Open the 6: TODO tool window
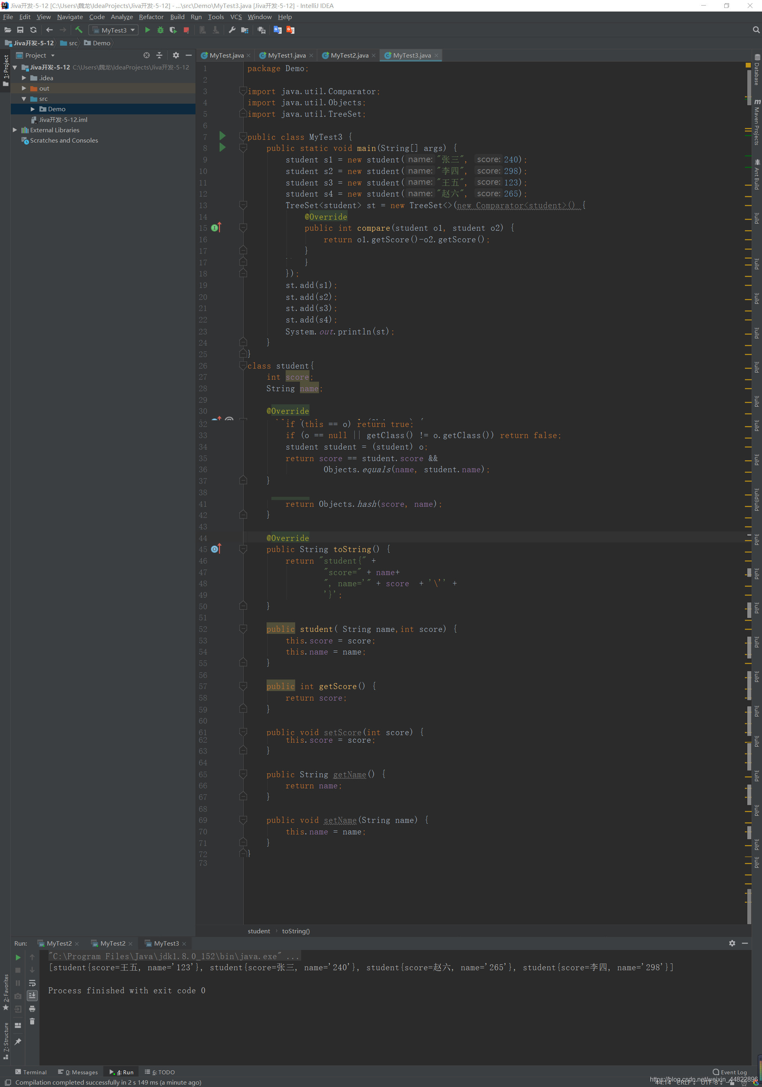The width and height of the screenshot is (762, 1087). [160, 1072]
